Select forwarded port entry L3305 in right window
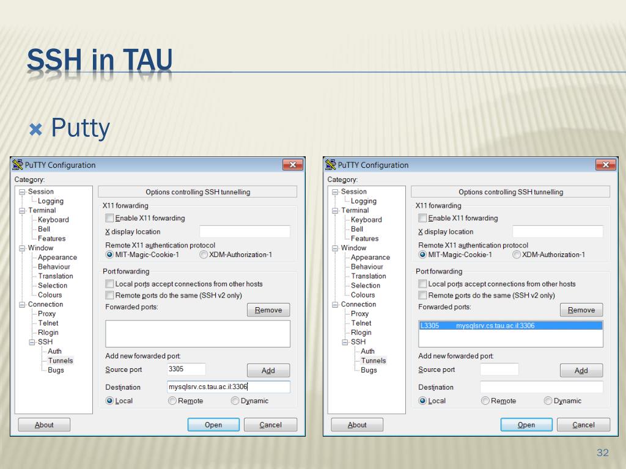Screen dimensions: 626x469 [x=510, y=325]
